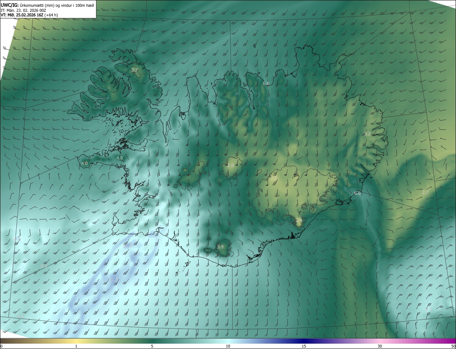Viewport: 456px width, 349px height.
Task: Click the 11.4 value over the sea
Action: (127, 246)
